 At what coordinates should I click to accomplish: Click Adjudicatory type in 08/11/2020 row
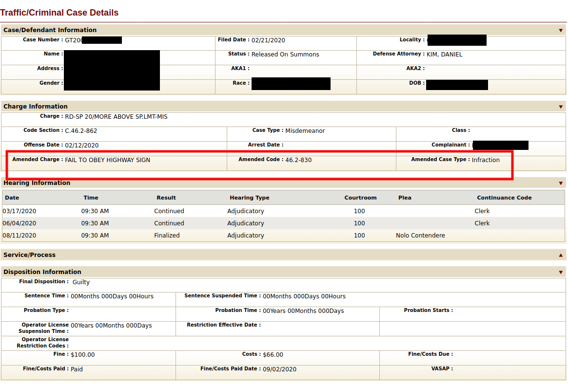(x=246, y=236)
